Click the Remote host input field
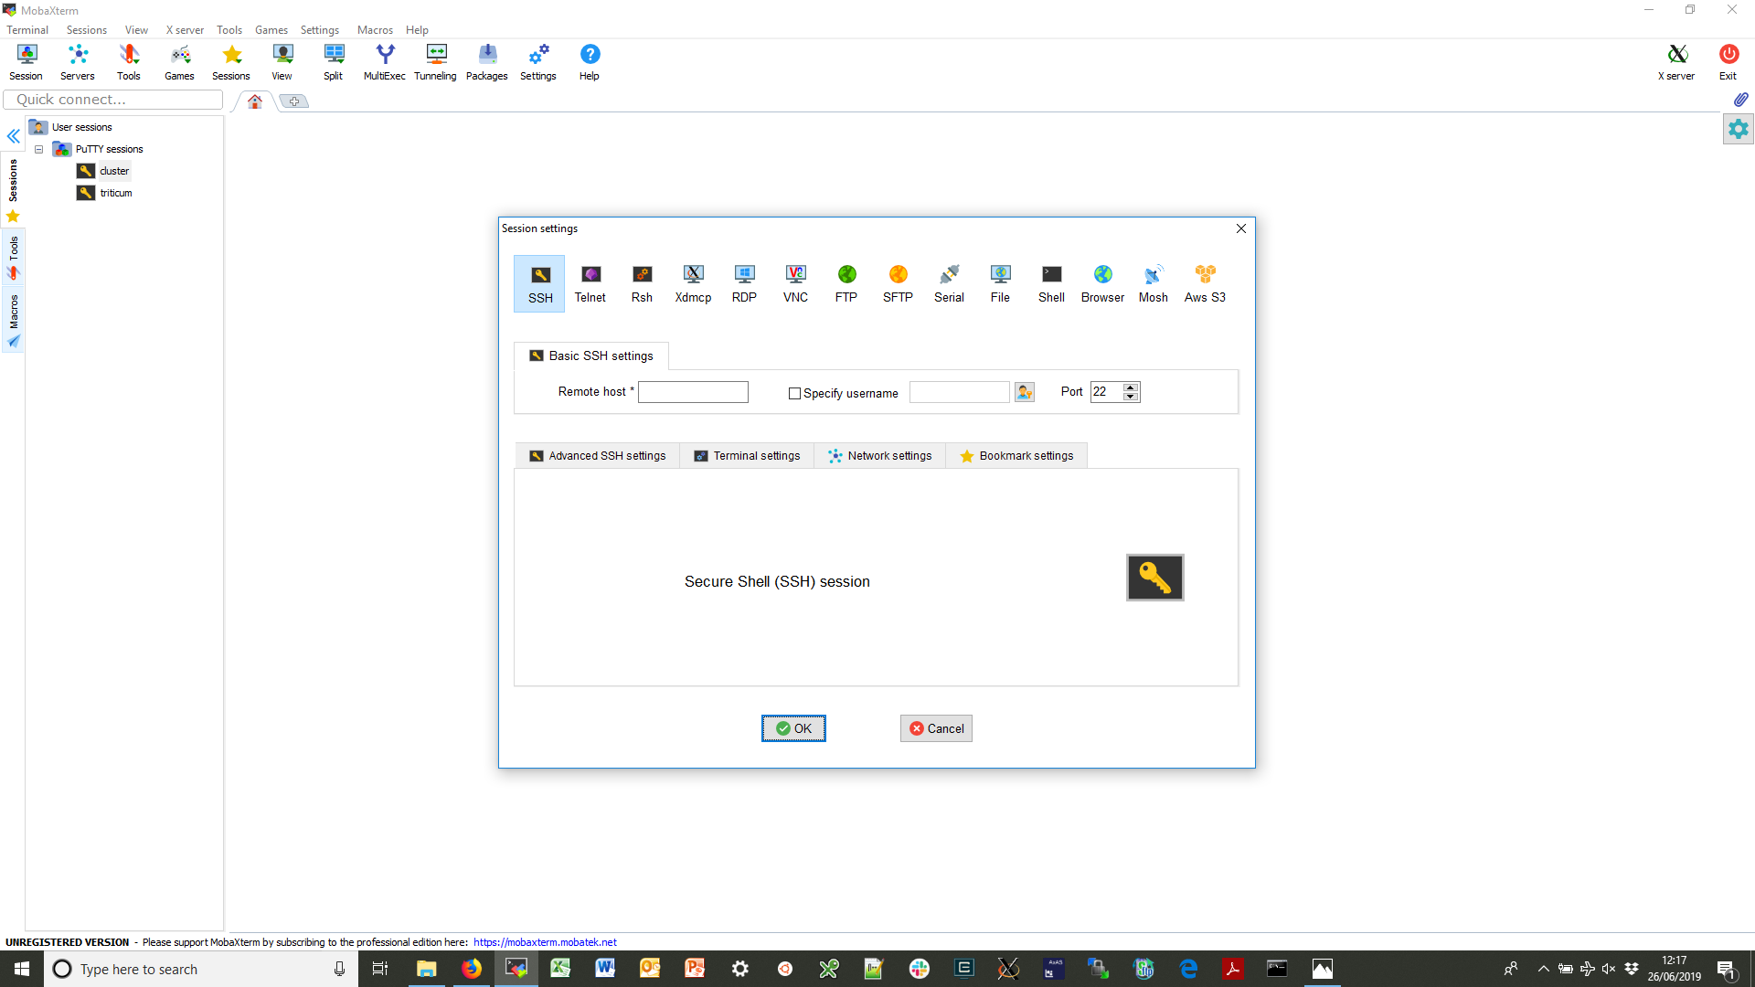Viewport: 1755px width, 987px height. click(693, 392)
